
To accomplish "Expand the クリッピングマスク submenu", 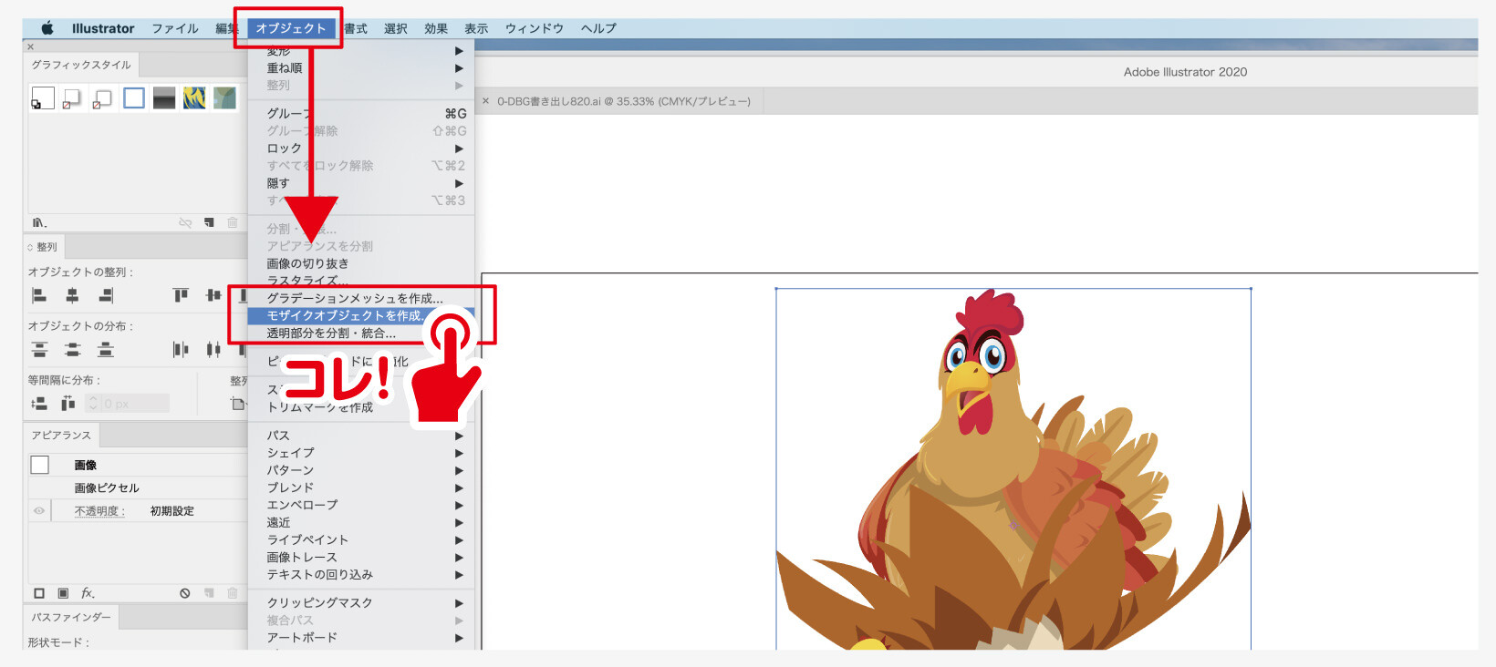I will pos(361,603).
